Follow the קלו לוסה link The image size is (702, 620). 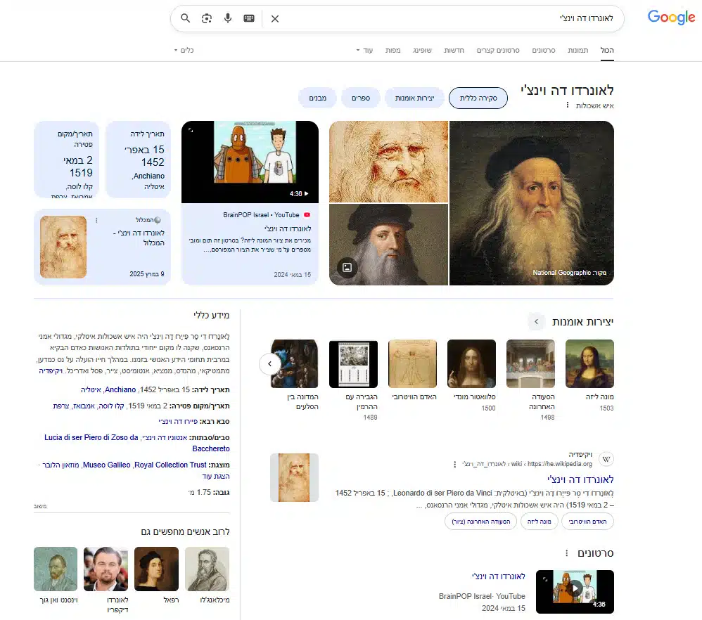pos(111,406)
